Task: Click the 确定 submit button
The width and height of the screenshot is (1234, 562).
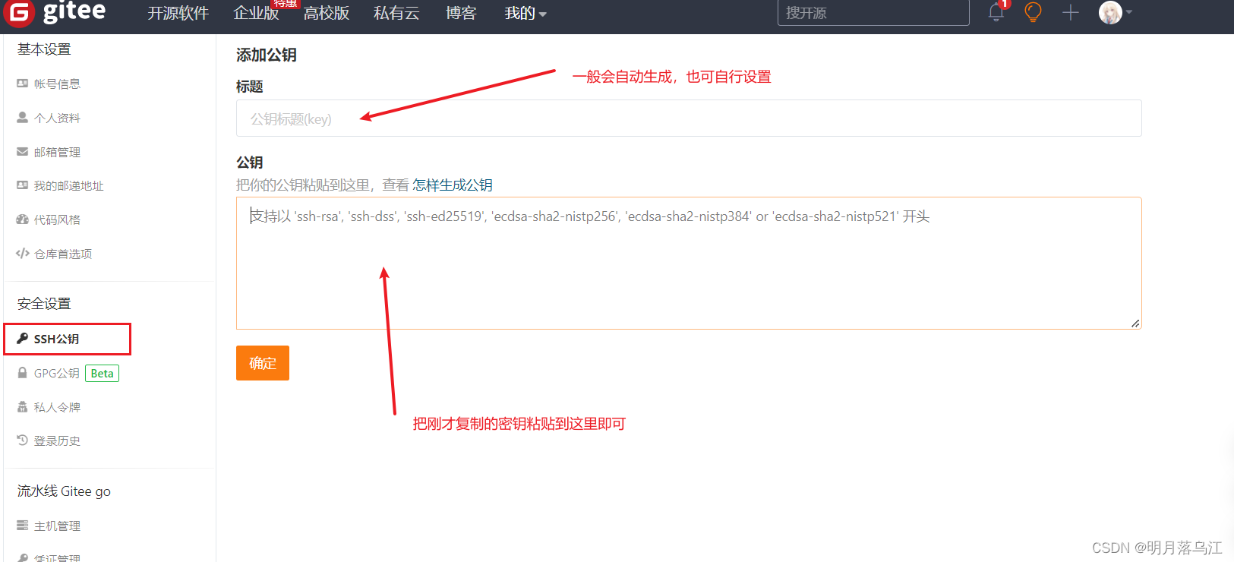Action: (263, 363)
